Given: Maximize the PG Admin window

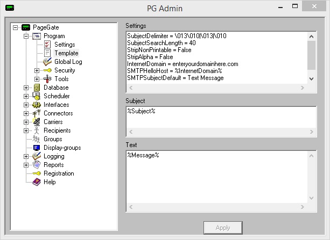Looking at the screenshot, I should pyautogui.click(x=295, y=6).
